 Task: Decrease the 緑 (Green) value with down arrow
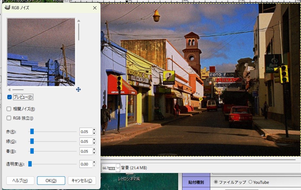tap(94, 143)
